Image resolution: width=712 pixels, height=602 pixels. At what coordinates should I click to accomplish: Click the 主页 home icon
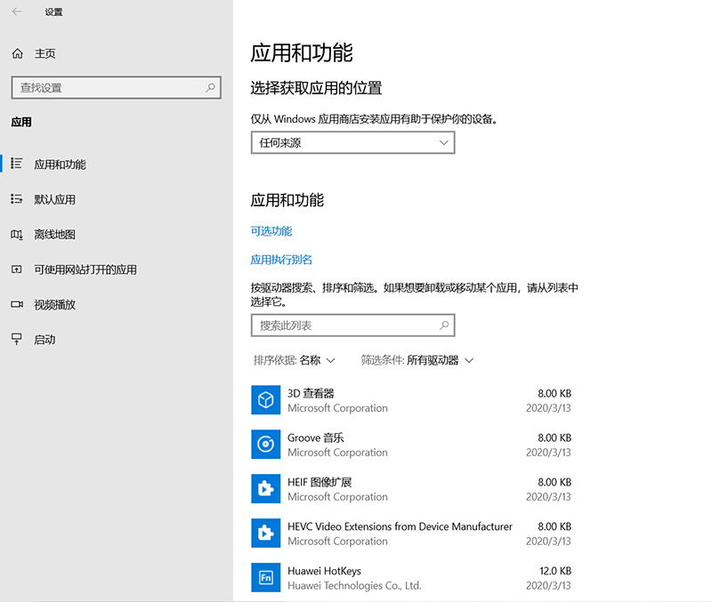[x=17, y=53]
